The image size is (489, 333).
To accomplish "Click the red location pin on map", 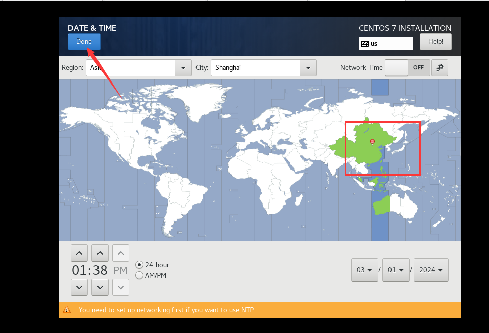I will (x=372, y=142).
